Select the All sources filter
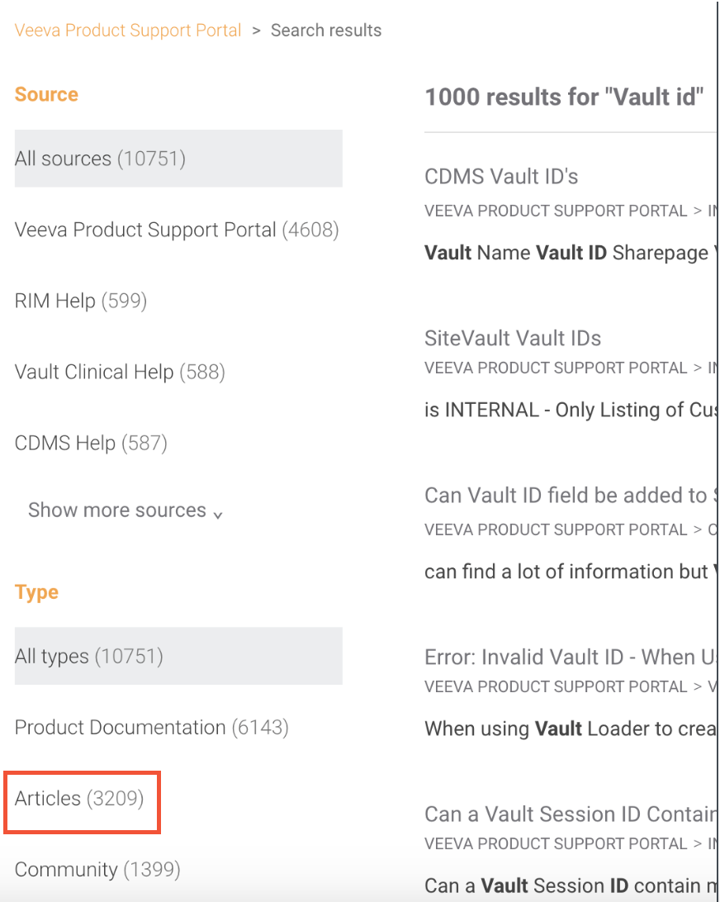Viewport: 720px width, 902px height. [x=100, y=159]
